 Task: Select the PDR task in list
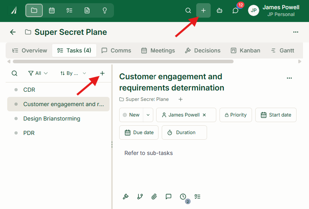pos(58,133)
